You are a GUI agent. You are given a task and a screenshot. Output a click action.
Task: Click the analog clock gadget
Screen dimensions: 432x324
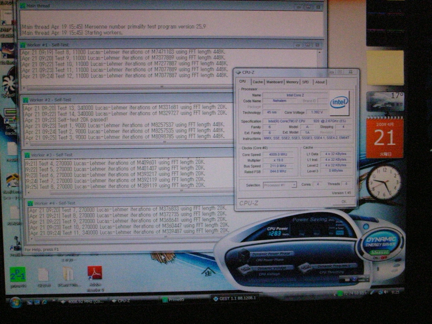pos(384,182)
